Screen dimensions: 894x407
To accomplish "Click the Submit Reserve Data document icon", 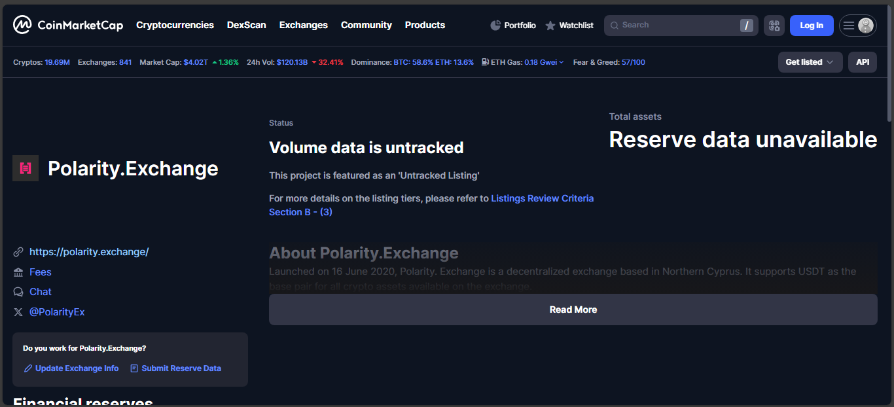I will pos(134,368).
